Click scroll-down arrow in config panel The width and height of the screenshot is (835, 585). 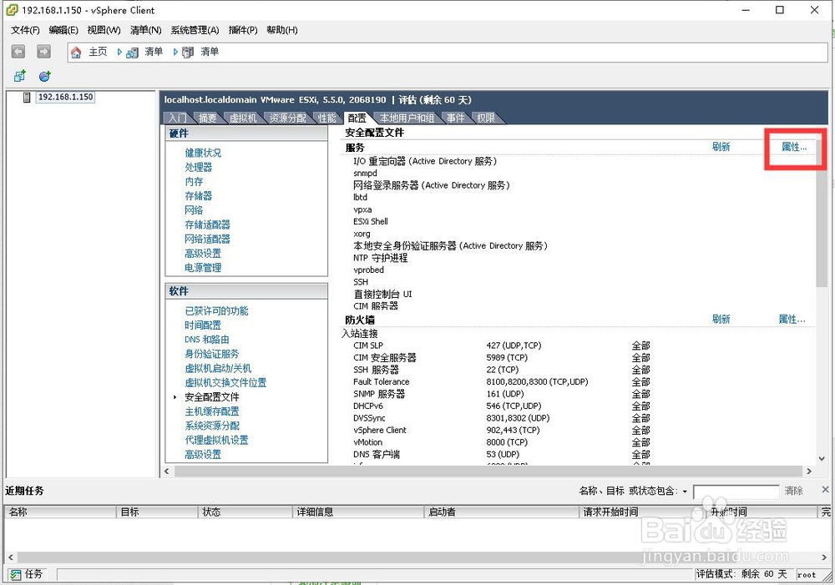coord(822,458)
